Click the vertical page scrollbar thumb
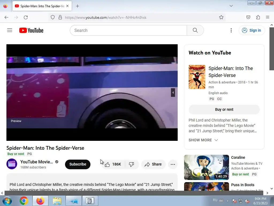This screenshot has width=274, height=206. tap(272, 49)
